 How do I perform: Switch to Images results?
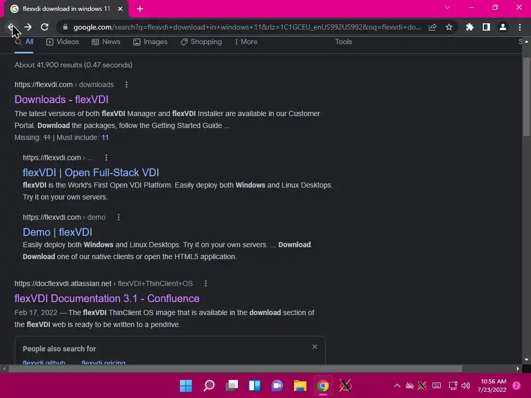pos(150,42)
